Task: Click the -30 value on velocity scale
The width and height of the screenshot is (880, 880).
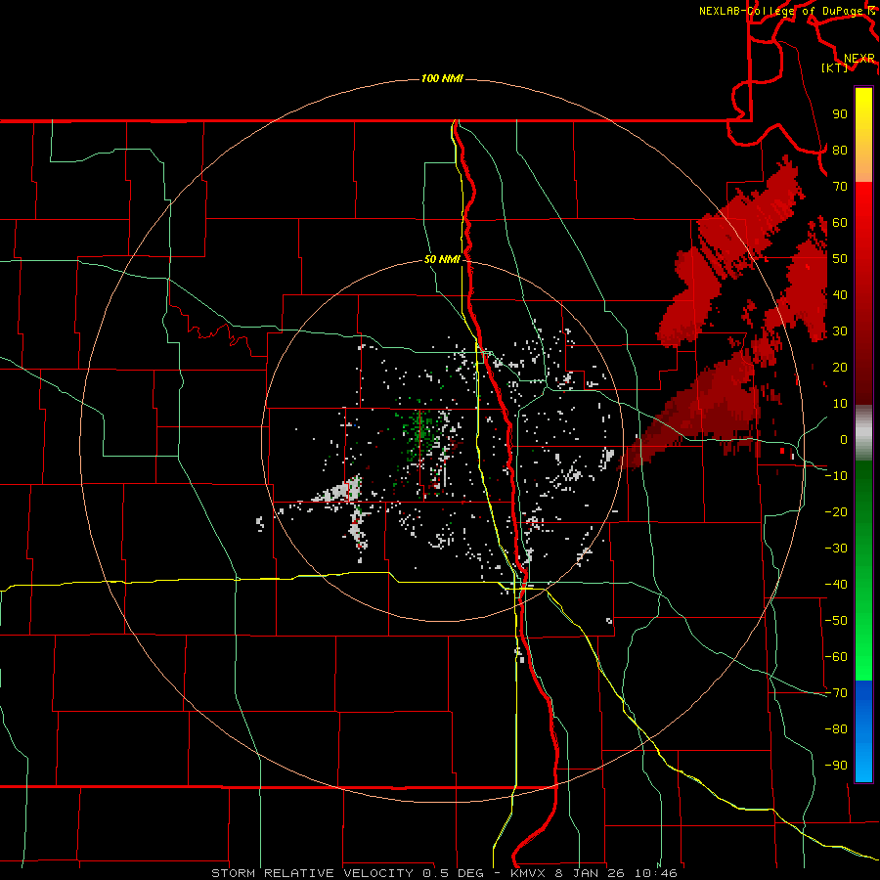Action: (x=836, y=549)
